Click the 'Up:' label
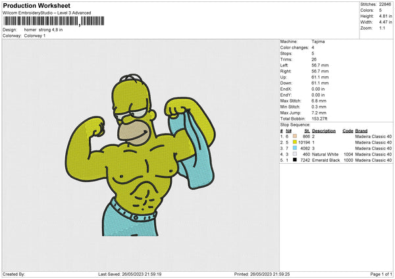Screen dimensions: 395x279 283,77
